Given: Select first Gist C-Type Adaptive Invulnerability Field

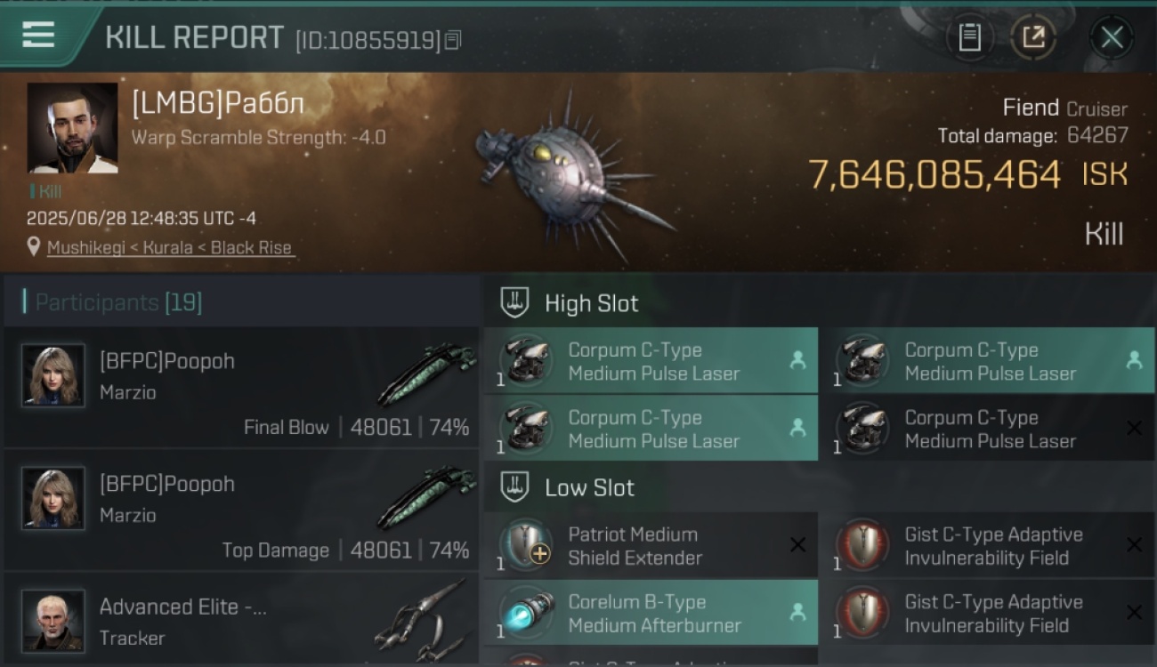Looking at the screenshot, I should pos(987,546).
